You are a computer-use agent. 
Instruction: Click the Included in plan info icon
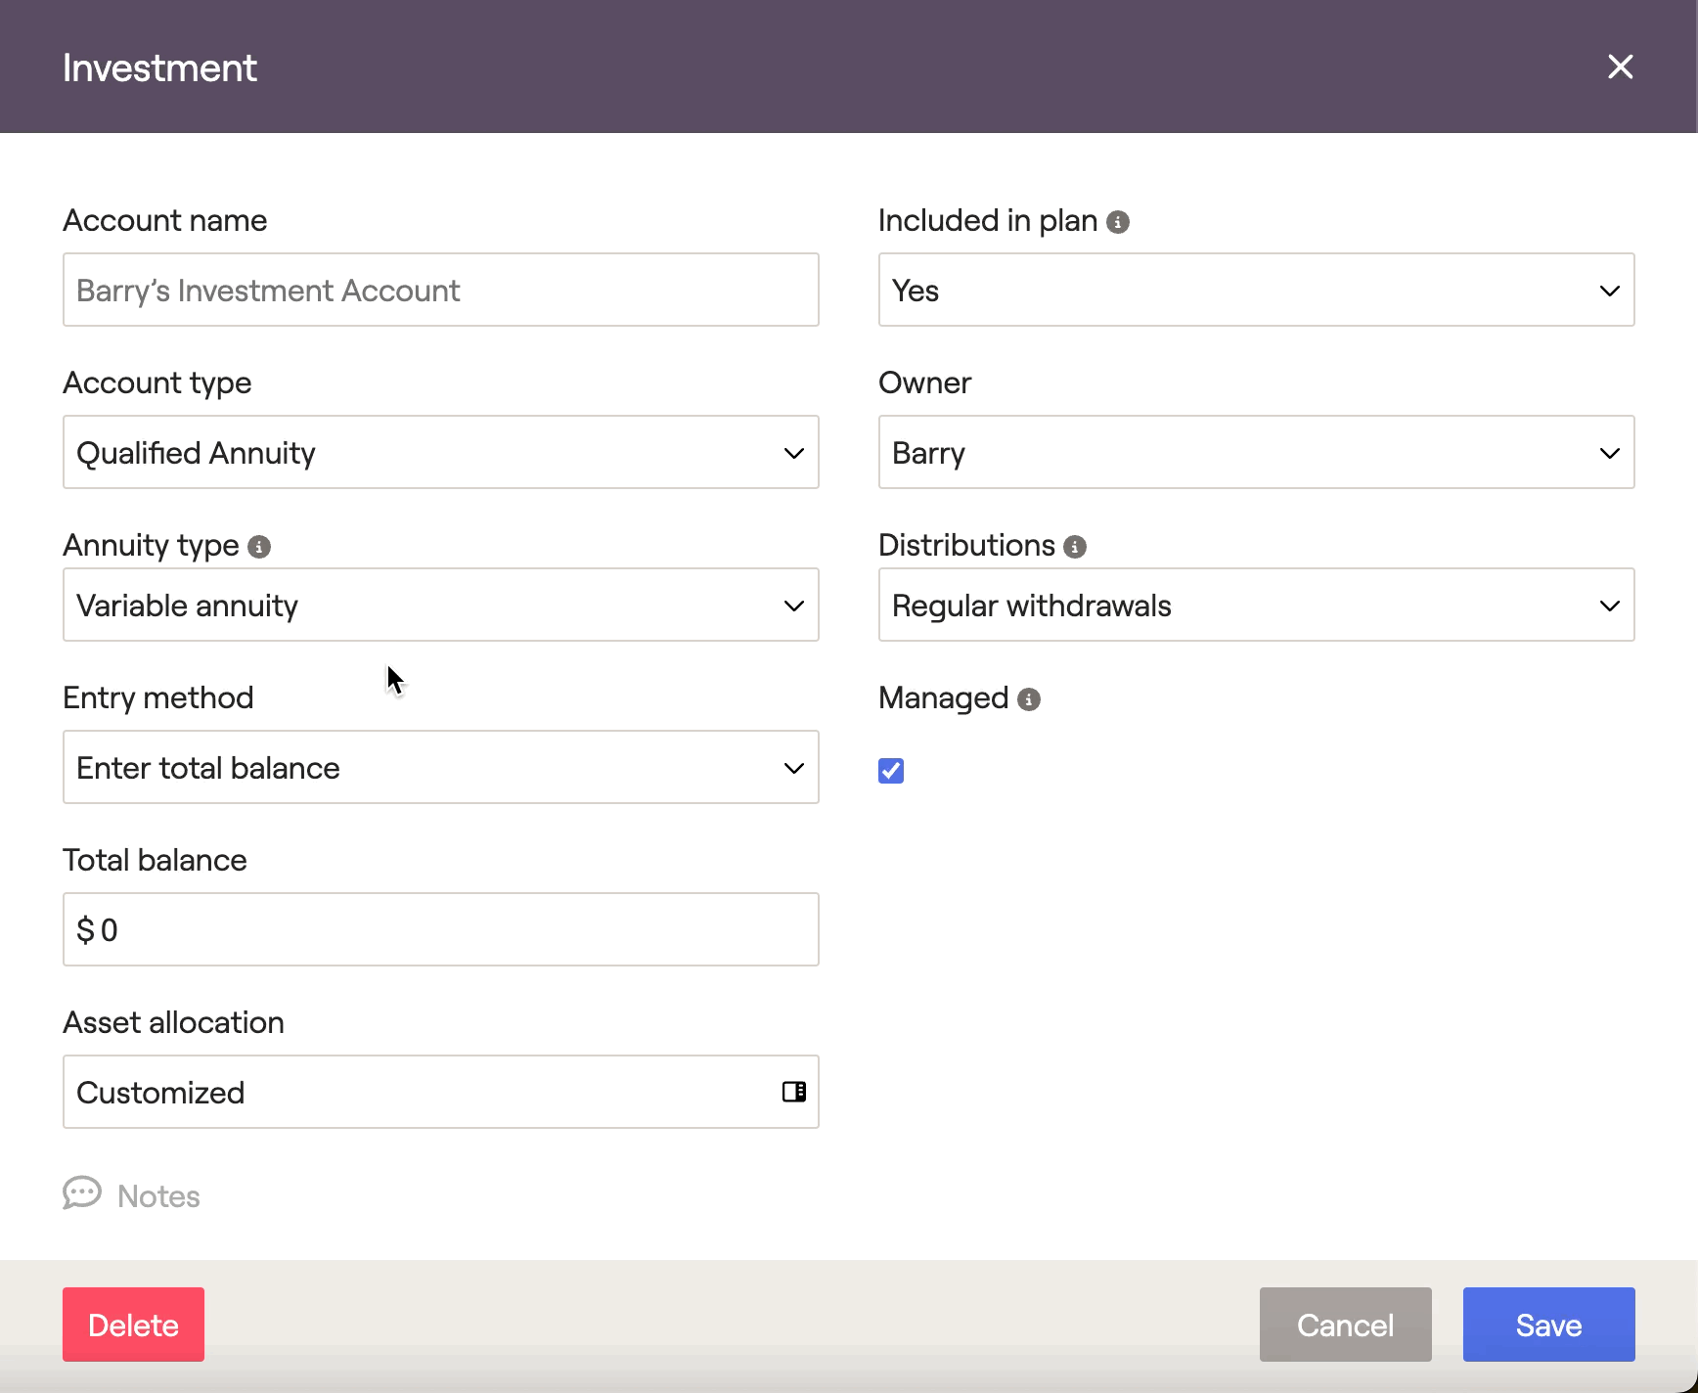[x=1118, y=222]
